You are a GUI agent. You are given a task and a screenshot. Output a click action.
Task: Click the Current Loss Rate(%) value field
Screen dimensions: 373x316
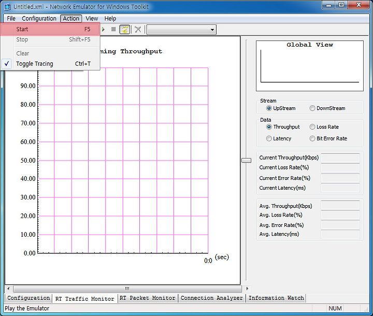coord(340,168)
